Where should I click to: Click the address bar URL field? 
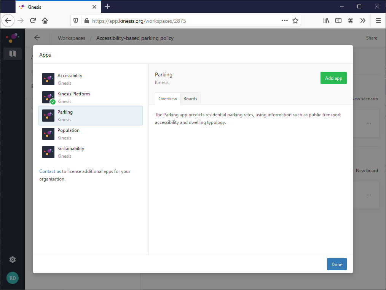coord(185,21)
